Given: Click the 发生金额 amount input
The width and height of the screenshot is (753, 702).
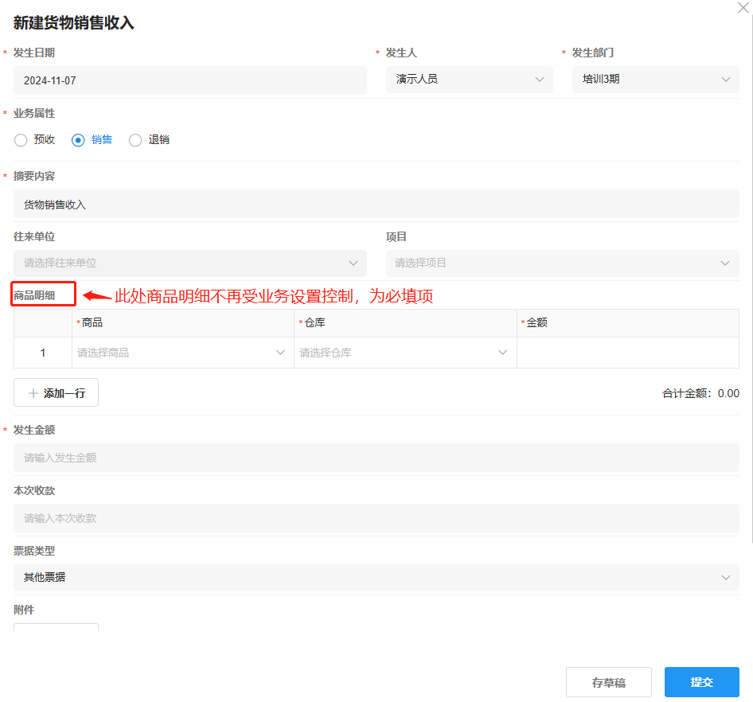Looking at the screenshot, I should pyautogui.click(x=375, y=458).
